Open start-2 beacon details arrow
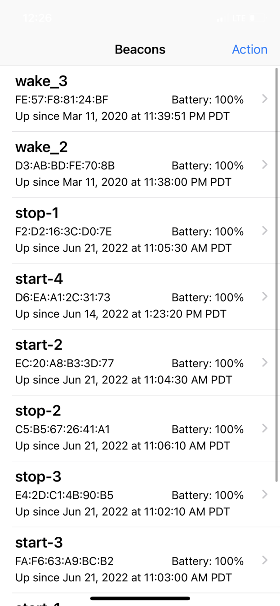The height and width of the screenshot is (606, 280). tap(265, 362)
